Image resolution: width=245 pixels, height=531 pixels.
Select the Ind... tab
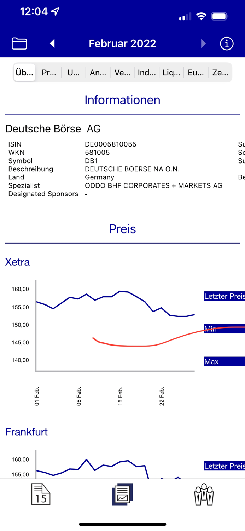146,73
